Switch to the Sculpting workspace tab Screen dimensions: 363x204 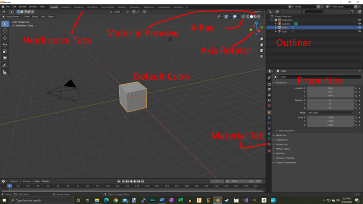(78, 7)
